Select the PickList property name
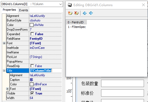This screenshot has height=102, width=148. pyautogui.click(x=12, y=57)
